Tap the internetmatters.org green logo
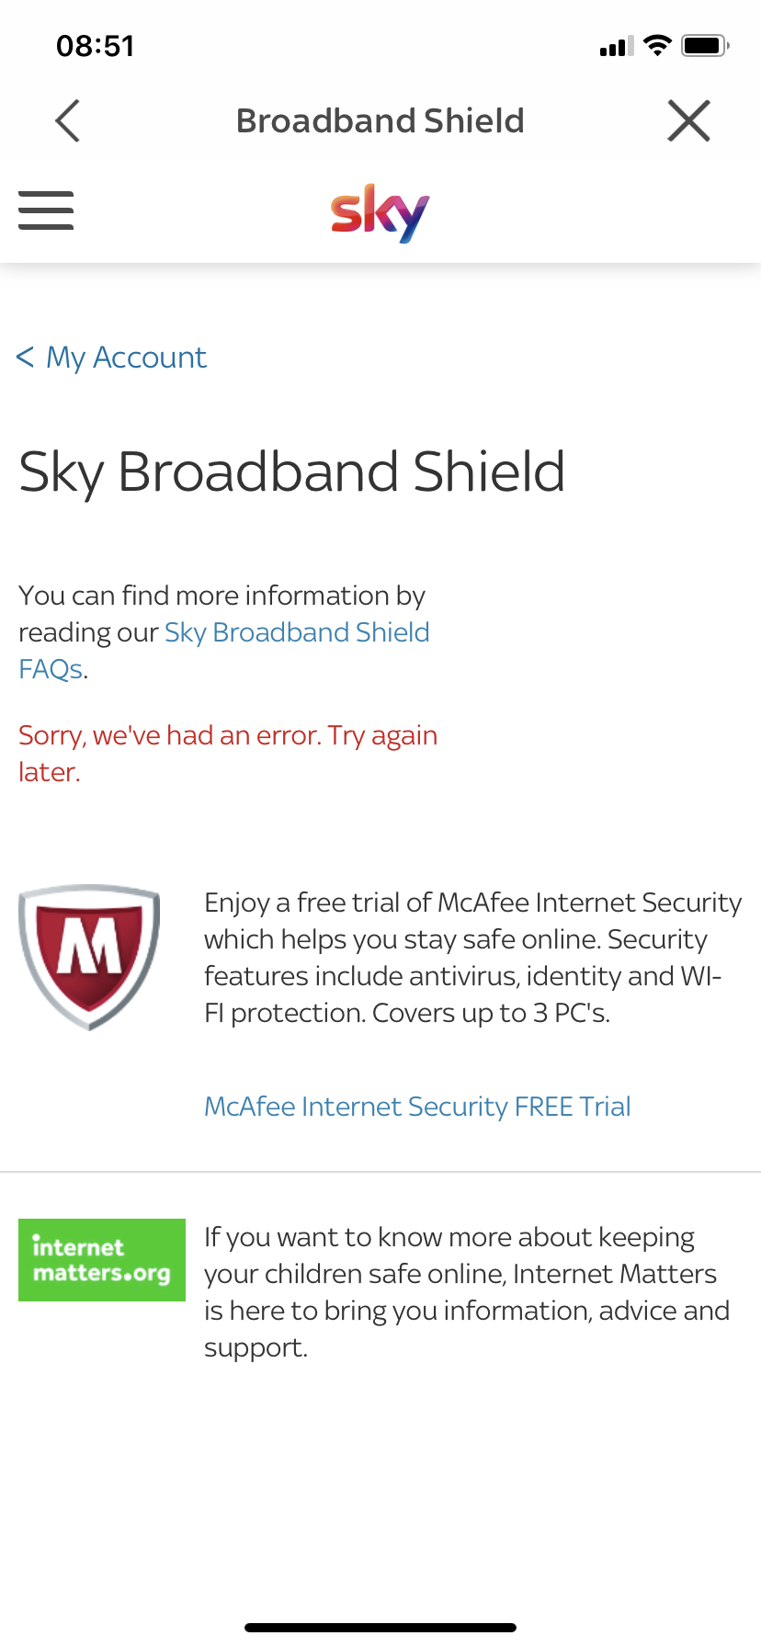 pyautogui.click(x=102, y=1260)
